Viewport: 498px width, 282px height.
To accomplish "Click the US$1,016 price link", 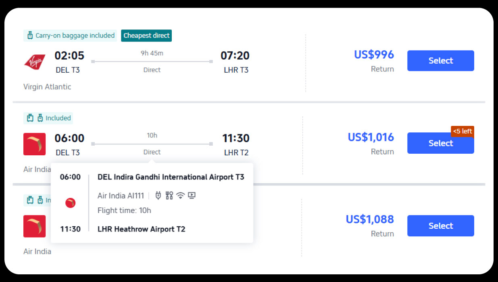I will click(x=371, y=137).
